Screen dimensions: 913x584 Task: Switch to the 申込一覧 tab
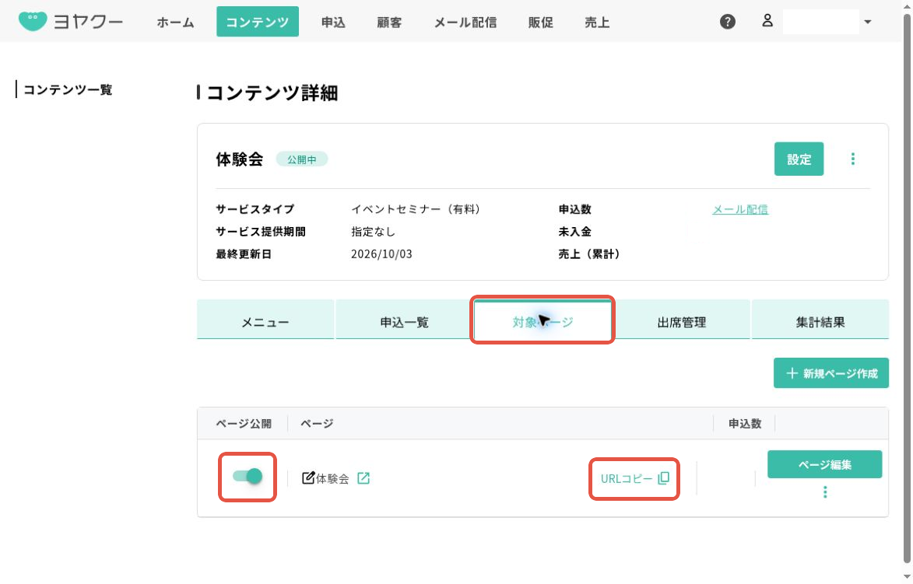404,320
